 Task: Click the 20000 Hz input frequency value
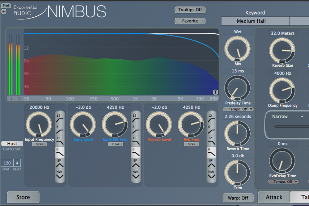click(39, 107)
